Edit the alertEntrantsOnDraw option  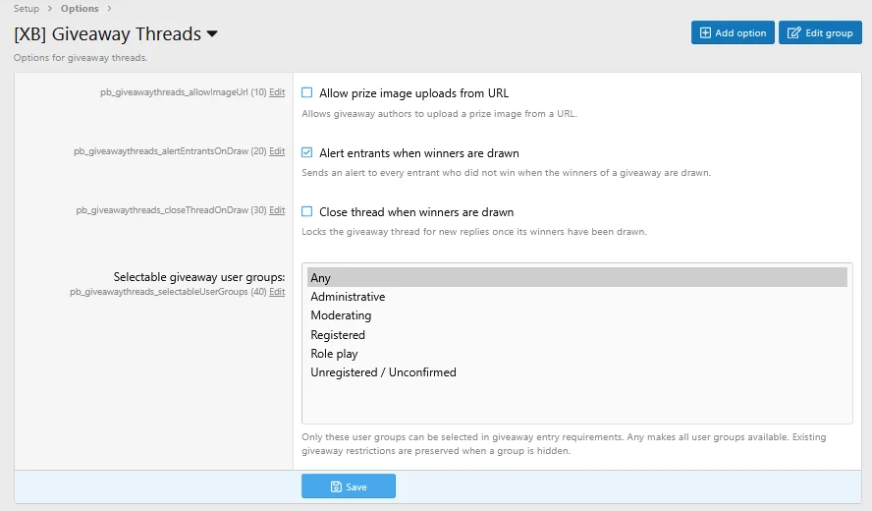tap(277, 151)
